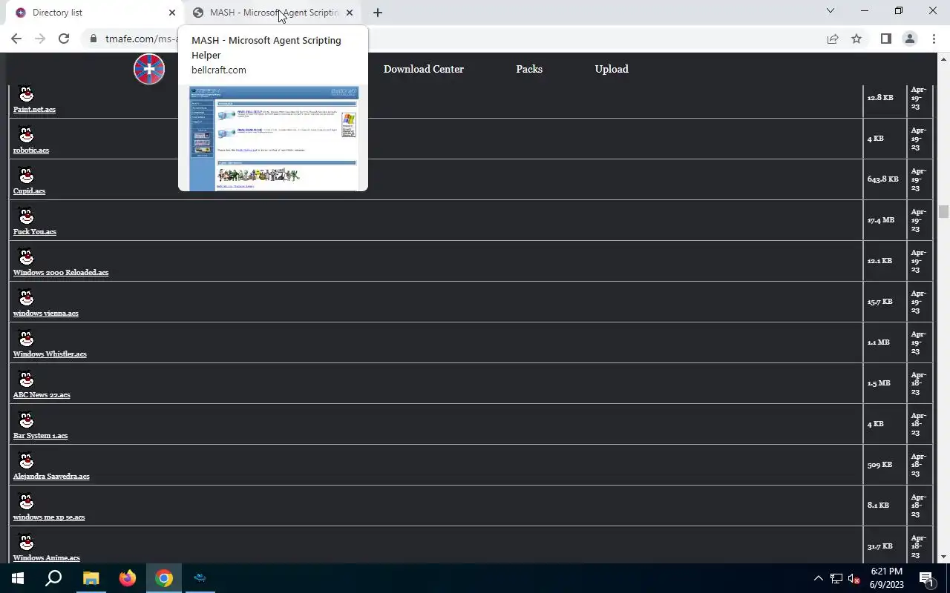
Task: Open the windows vienna.acs link
Action: click(x=46, y=314)
